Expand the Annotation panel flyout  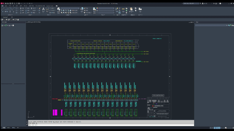click(x=49, y=15)
